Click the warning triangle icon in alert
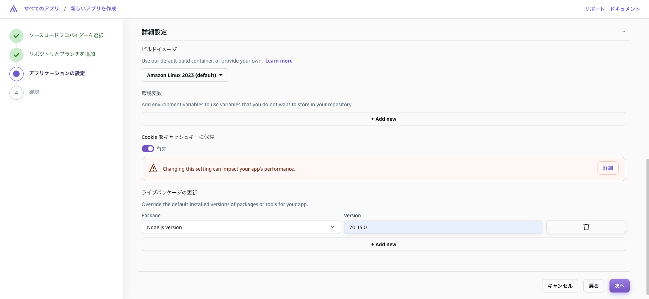Viewport: 649px width, 299px height. pyautogui.click(x=153, y=168)
